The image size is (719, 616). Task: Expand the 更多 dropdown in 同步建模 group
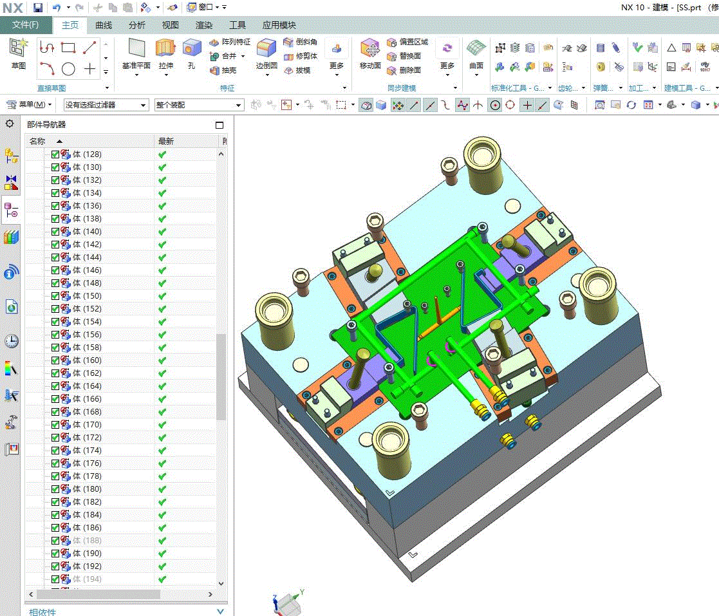tap(447, 74)
